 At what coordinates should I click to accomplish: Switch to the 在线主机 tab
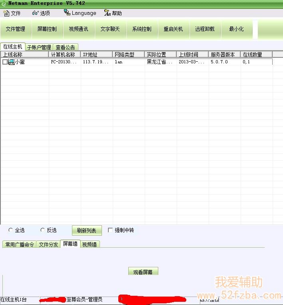[x=13, y=46]
